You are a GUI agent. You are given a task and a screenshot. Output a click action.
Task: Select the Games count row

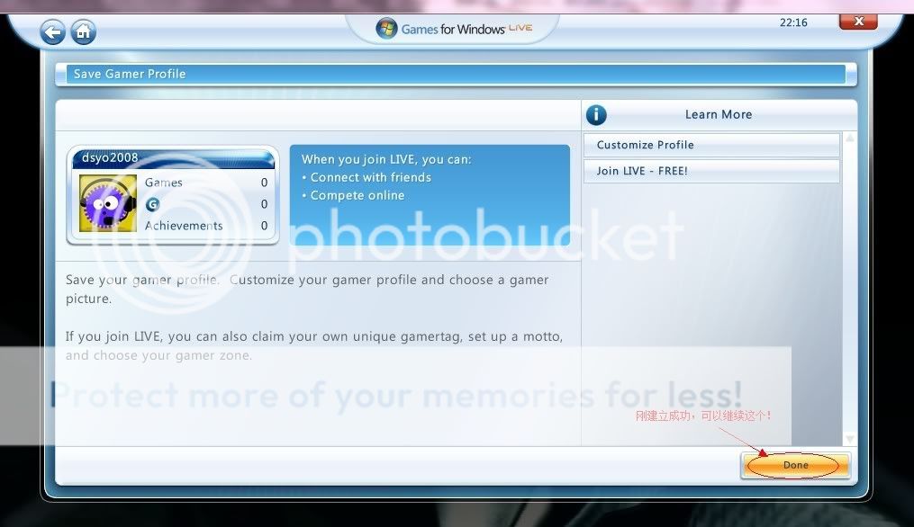click(x=205, y=183)
